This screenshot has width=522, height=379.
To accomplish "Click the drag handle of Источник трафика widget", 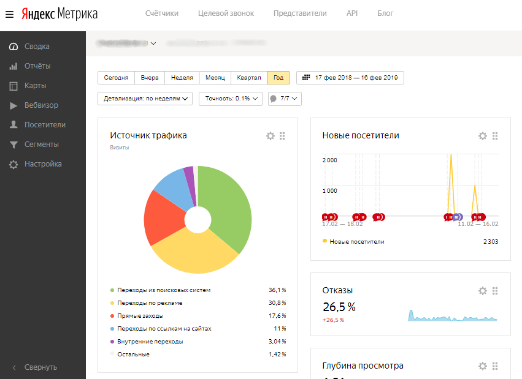I will [x=282, y=136].
